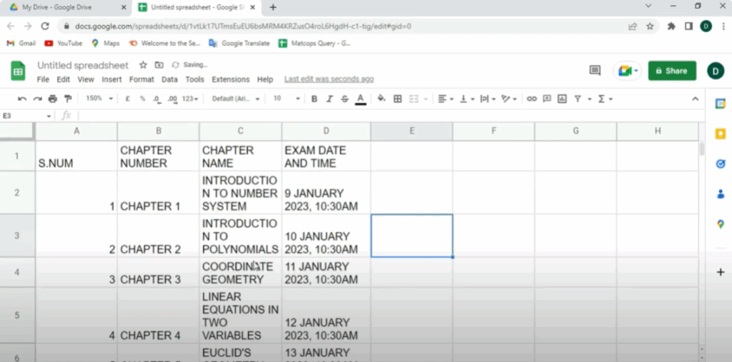Toggle italic formatting
732x362 pixels.
point(330,99)
